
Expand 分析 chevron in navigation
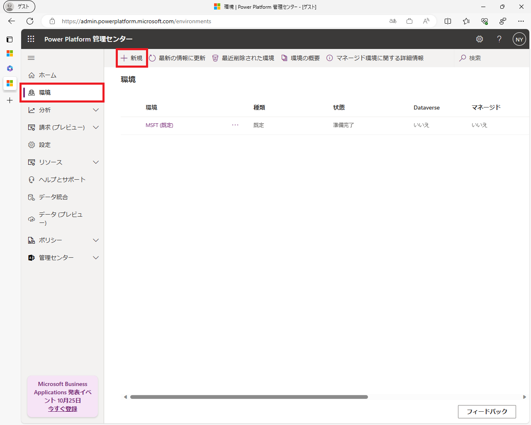[x=96, y=110]
